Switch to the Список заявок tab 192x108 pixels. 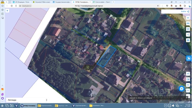point(102,2)
